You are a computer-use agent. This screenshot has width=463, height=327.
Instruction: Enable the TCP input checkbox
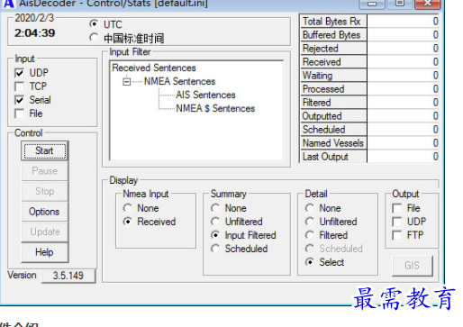tap(20, 86)
